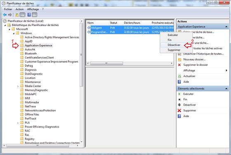Click the Nouveau dossier folder icon
231x155 pixels.
[179, 60]
